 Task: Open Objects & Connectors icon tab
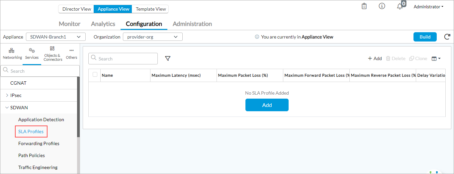[x=53, y=53]
